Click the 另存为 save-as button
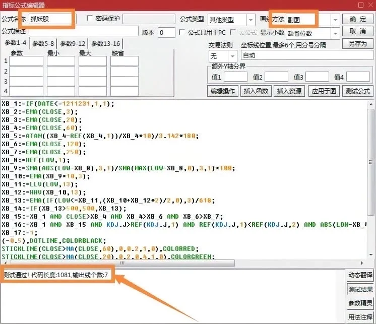Viewport: 376px width, 324px height. tap(357, 44)
